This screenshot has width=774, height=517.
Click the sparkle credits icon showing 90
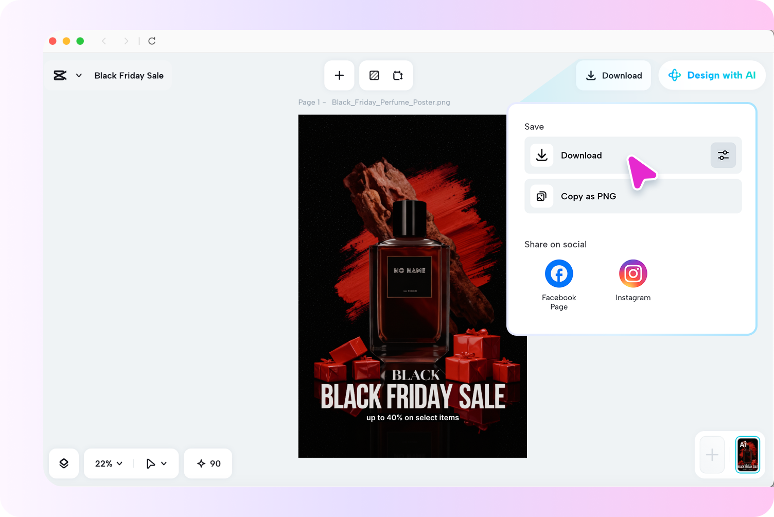[x=207, y=463]
